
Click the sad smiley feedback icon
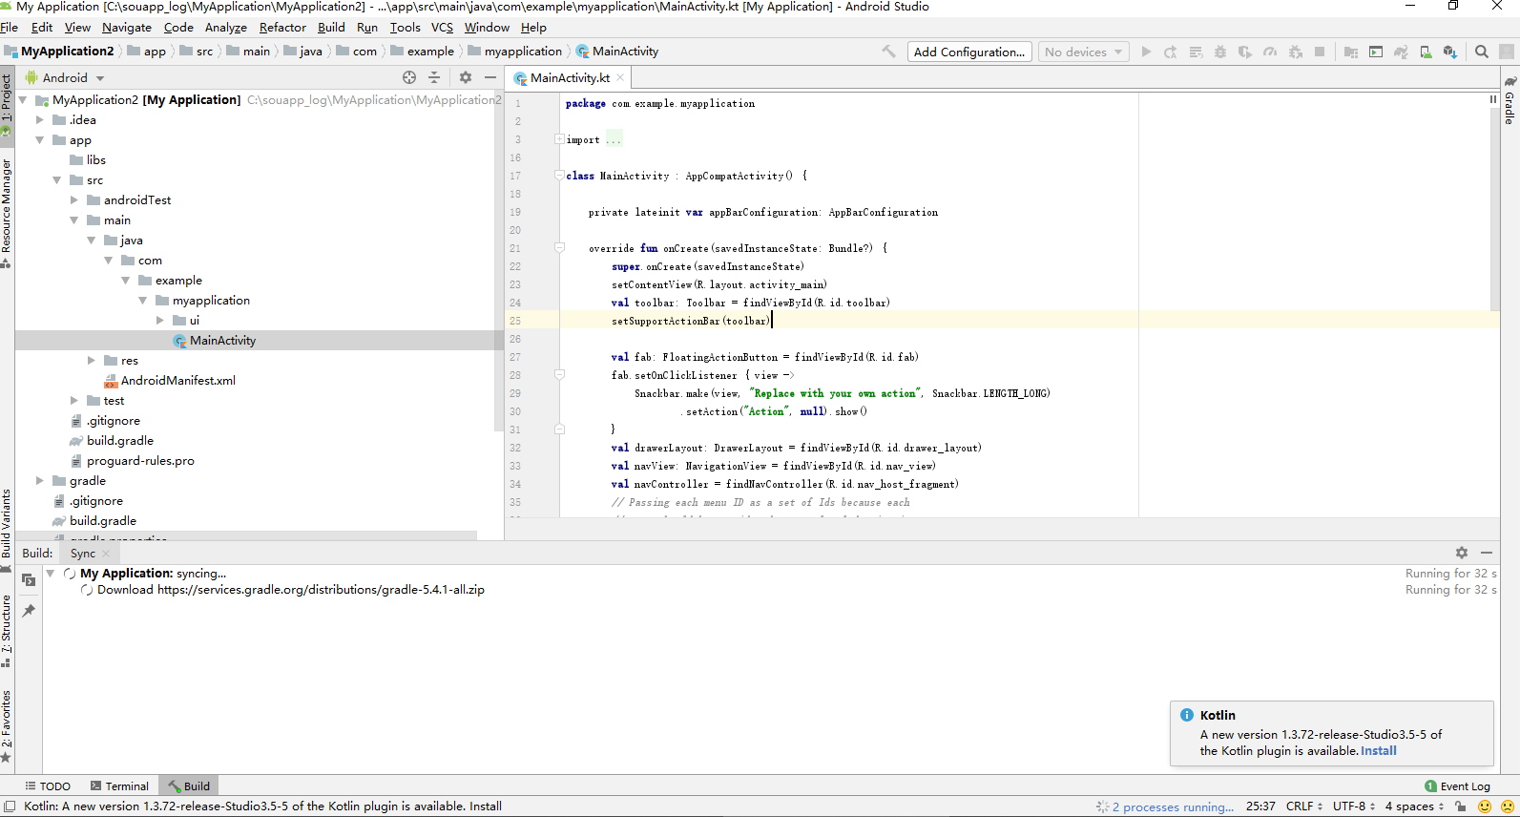(1509, 807)
